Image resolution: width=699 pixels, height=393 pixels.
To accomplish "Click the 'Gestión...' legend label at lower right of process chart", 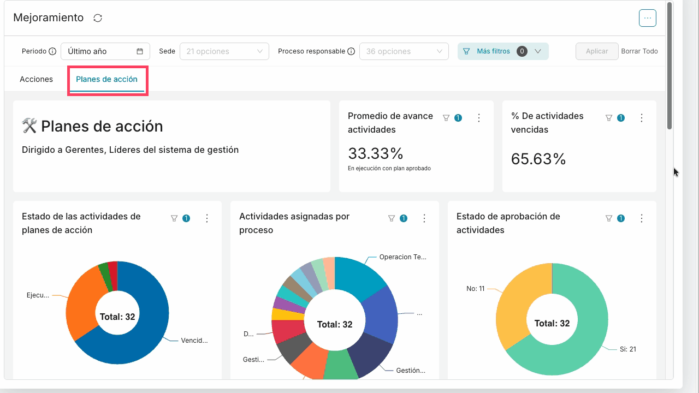I will click(x=411, y=371).
